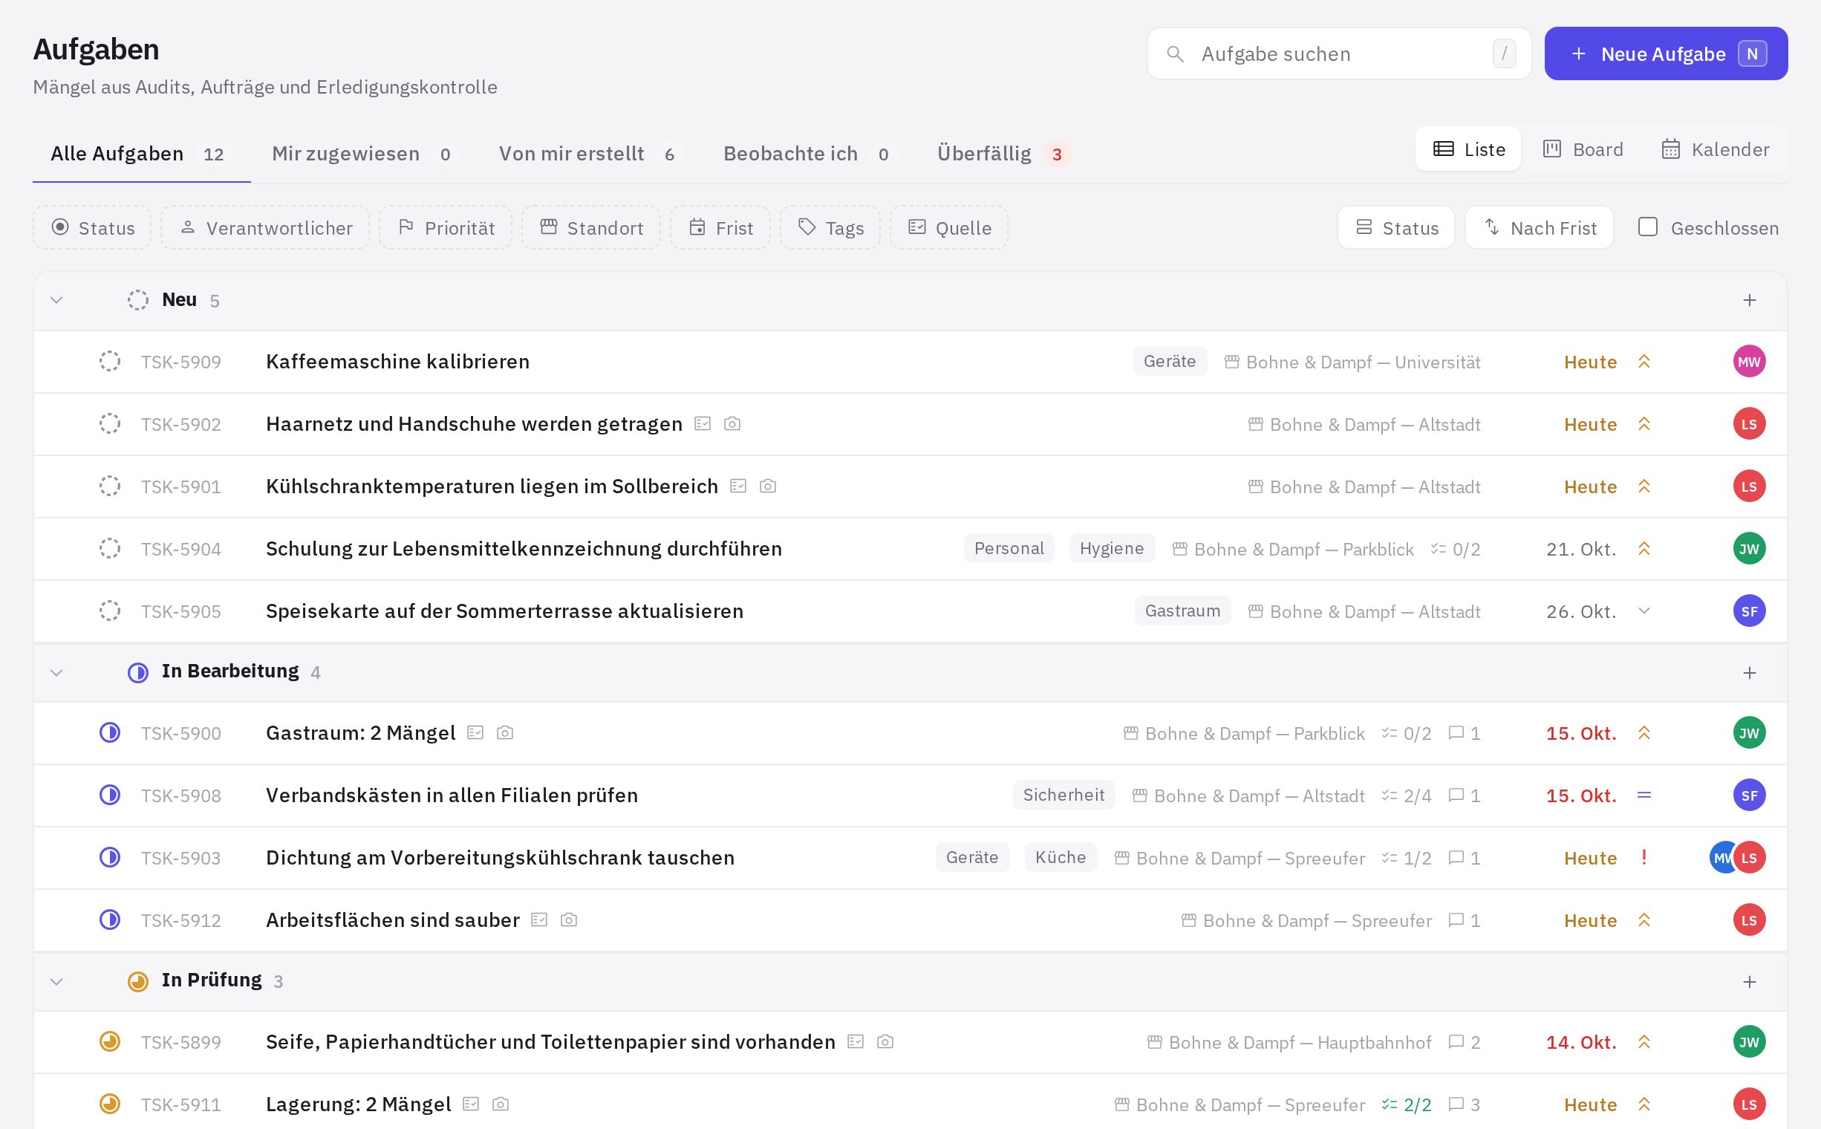Open the Tags filter

pos(830,228)
